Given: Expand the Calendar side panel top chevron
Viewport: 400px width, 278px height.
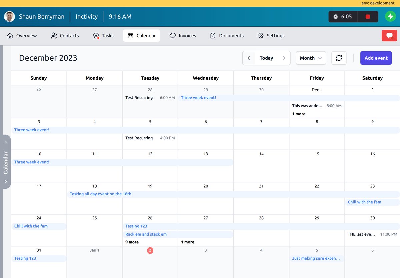Looking at the screenshot, I should coord(6,142).
